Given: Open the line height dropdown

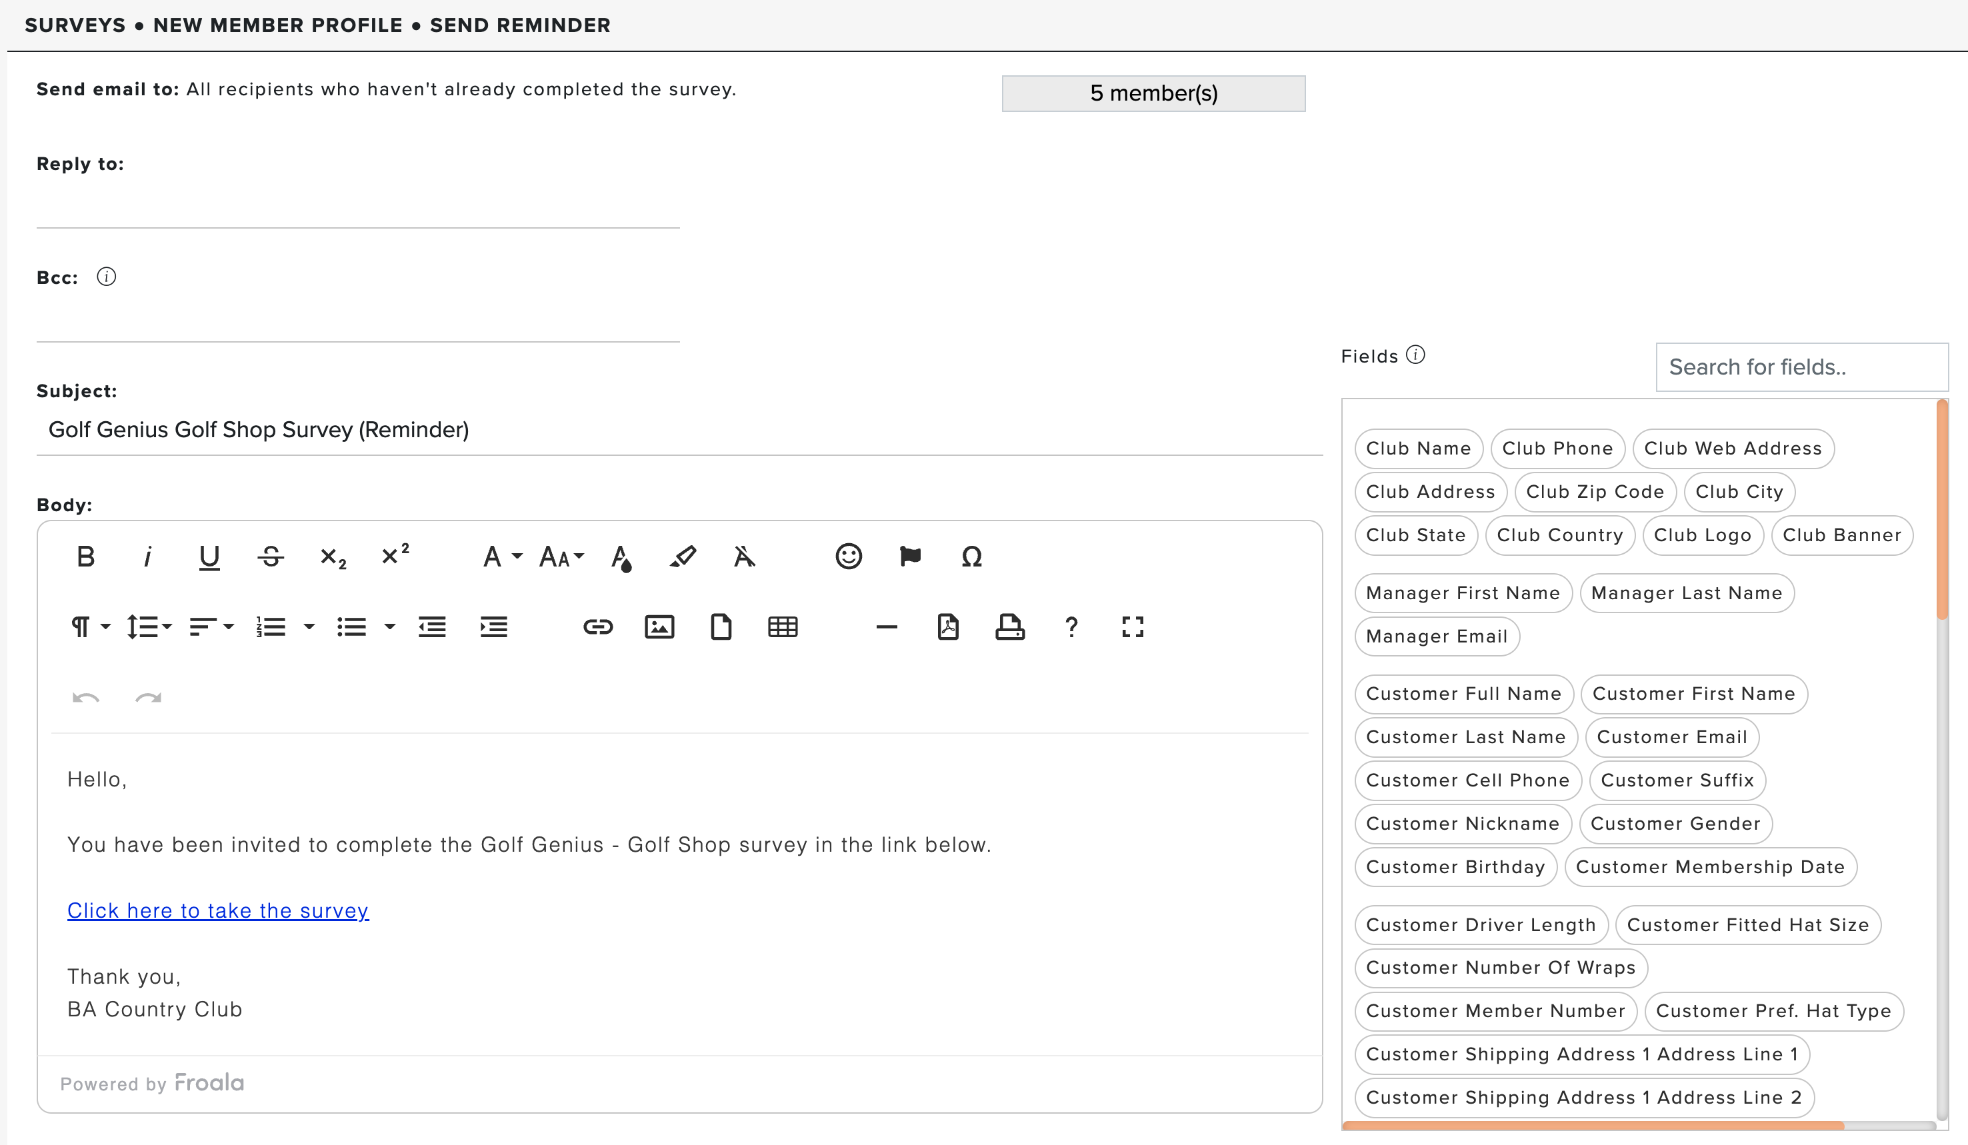Looking at the screenshot, I should (x=149, y=626).
